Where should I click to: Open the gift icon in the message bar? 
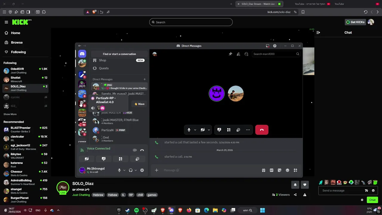coord(264,170)
